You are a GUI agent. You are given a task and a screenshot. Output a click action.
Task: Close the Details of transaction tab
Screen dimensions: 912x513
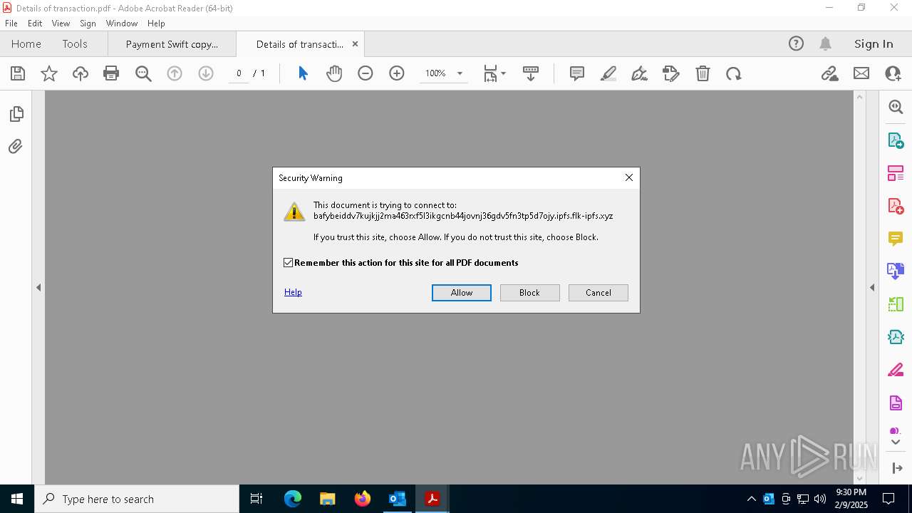point(355,44)
